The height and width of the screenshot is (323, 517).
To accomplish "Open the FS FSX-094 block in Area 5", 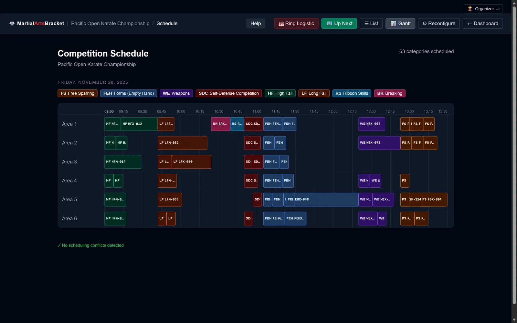I will [434, 200].
